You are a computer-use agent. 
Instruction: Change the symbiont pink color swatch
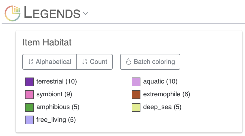29,94
